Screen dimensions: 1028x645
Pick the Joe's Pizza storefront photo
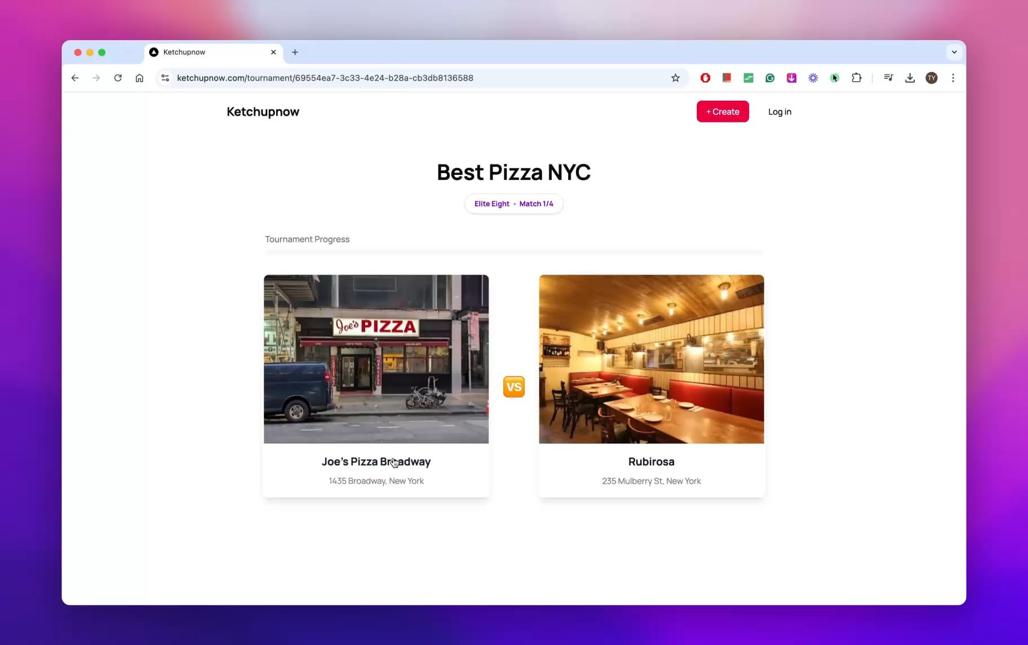point(376,359)
